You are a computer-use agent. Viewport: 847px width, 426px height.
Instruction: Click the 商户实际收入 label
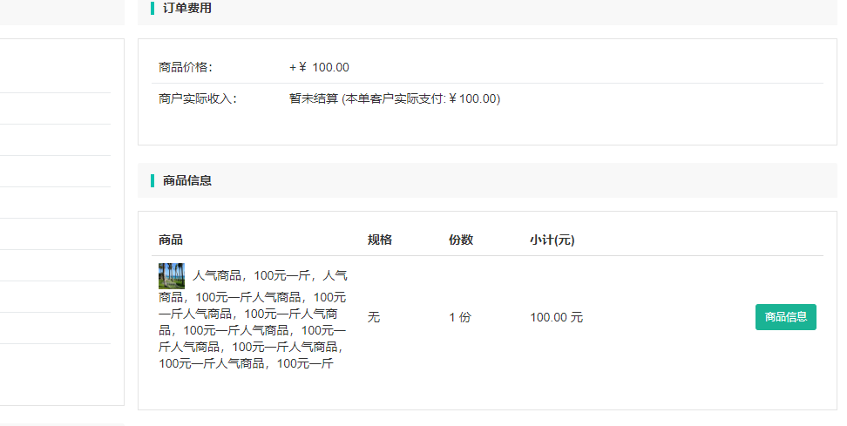(x=197, y=98)
